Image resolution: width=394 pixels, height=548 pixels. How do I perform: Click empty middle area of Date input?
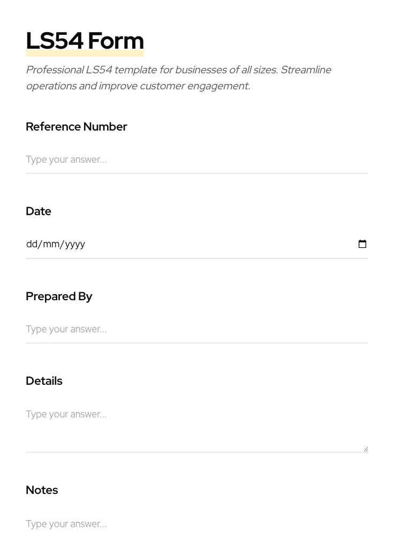point(214,244)
